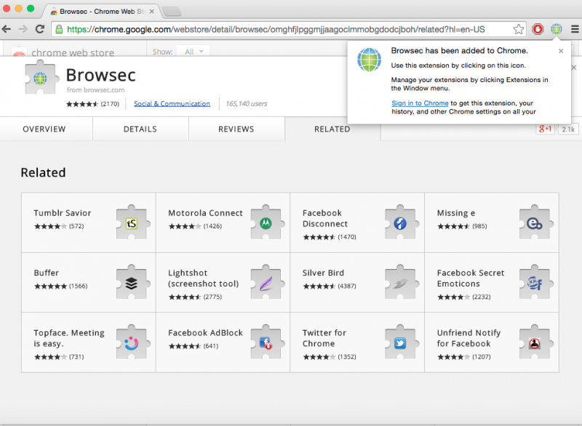Screen dimensions: 582x426
Task: Click the Topface extension icon
Action: pyautogui.click(x=132, y=343)
